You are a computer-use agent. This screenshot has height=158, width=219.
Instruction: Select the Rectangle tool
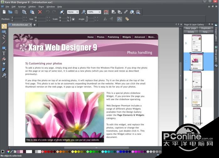click(4, 48)
